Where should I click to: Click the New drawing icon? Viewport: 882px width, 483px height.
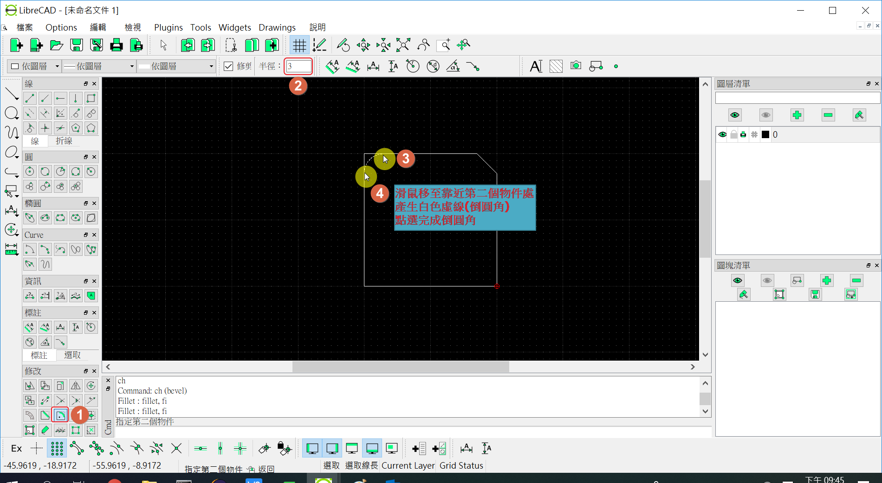pyautogui.click(x=16, y=45)
